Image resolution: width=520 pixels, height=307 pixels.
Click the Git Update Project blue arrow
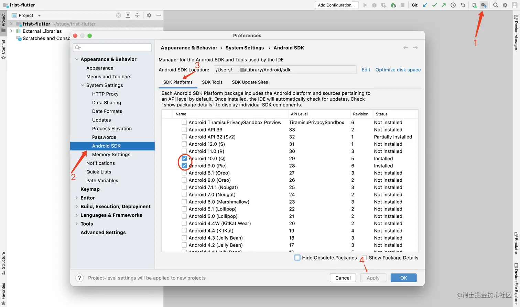425,5
